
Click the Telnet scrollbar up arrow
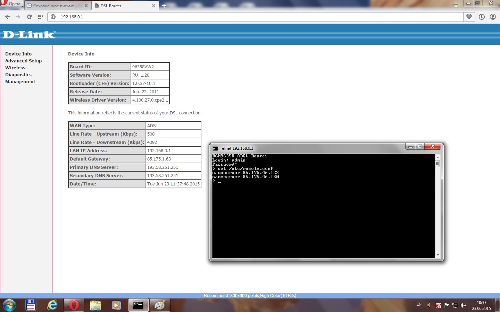pos(437,157)
